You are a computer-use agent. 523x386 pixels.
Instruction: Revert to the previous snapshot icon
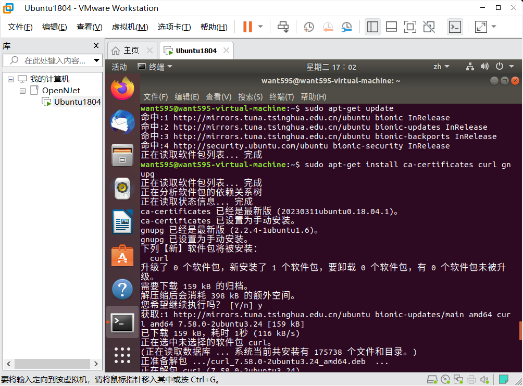point(328,27)
